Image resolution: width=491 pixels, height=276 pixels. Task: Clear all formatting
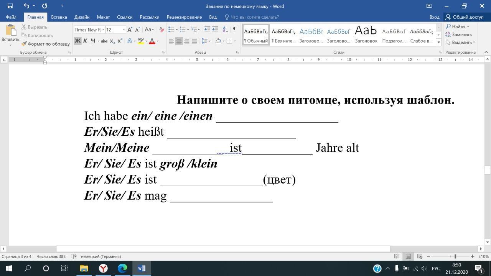[161, 30]
